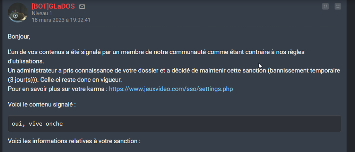
Task: Click the Niveau 1 level label
Action: (x=42, y=14)
